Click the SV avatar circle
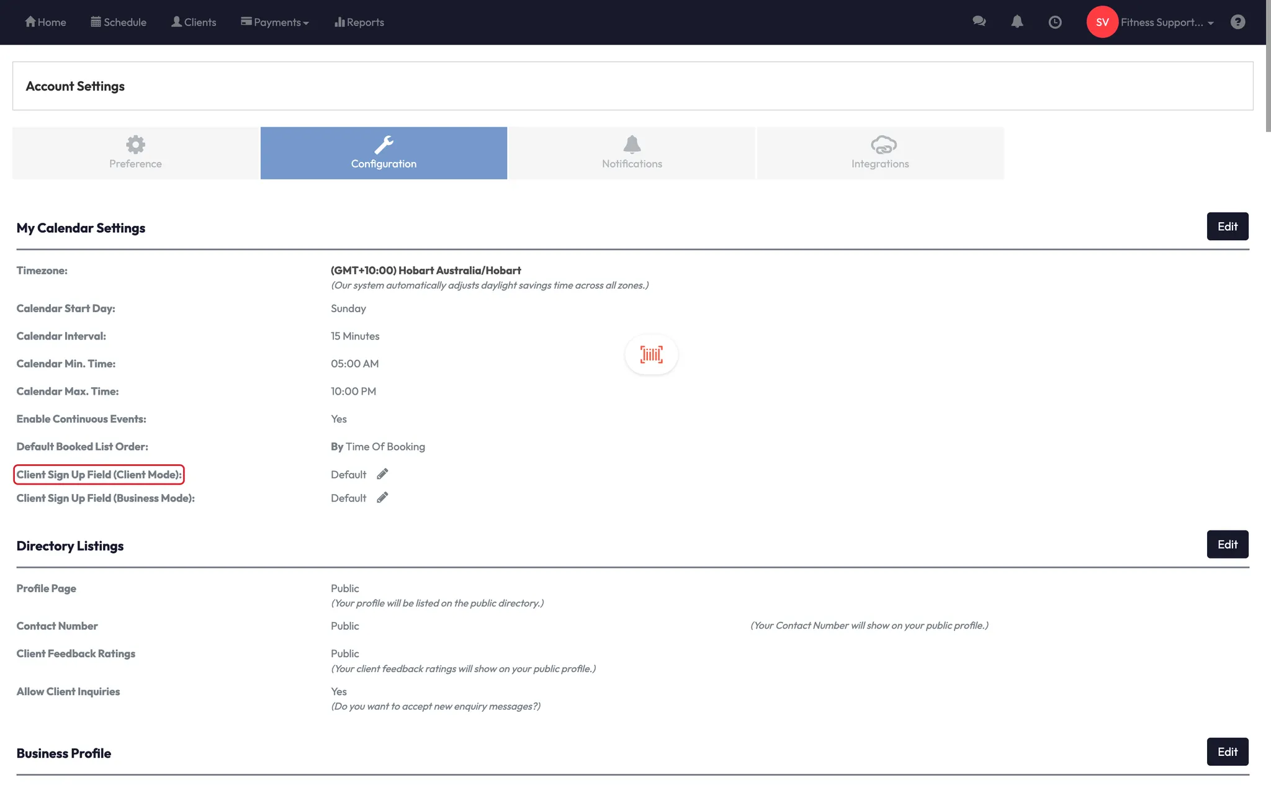This screenshot has height=790, width=1271. (1102, 22)
